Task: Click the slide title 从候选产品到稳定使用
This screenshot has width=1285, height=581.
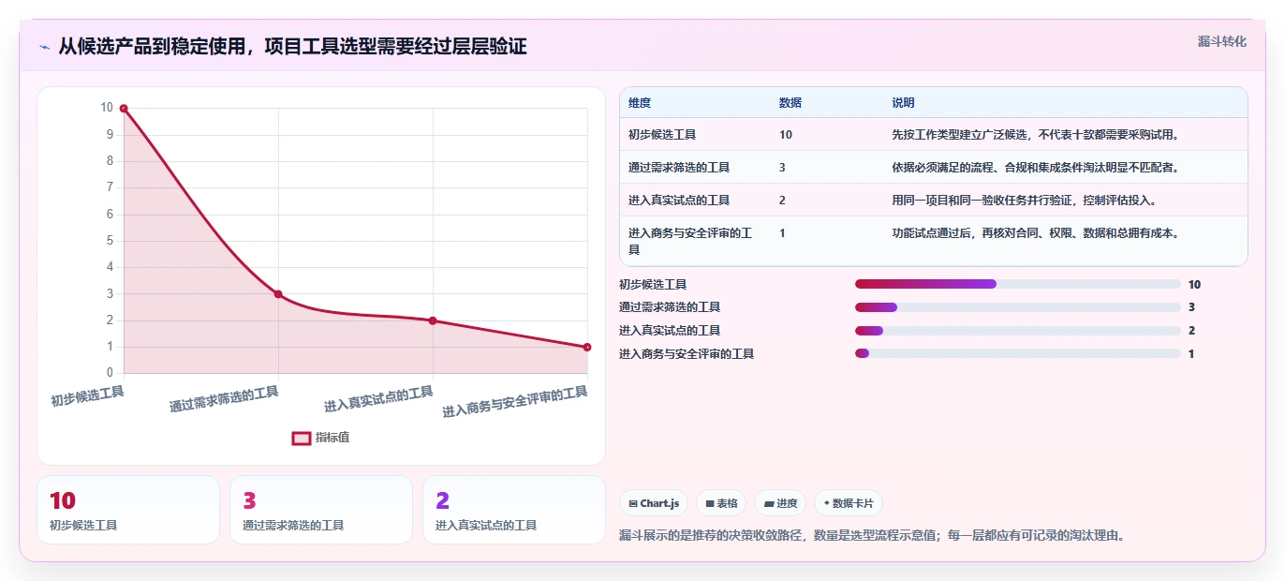Action: [292, 47]
